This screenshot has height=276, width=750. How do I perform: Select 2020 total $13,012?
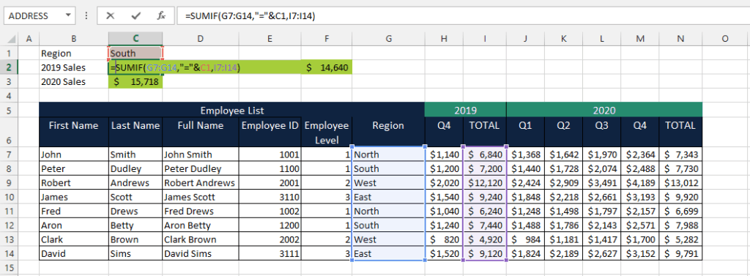680,183
